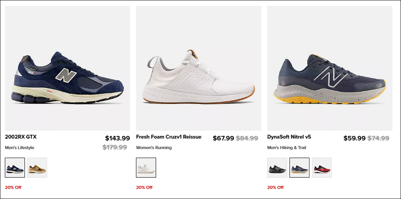The width and height of the screenshot is (401, 199).
Task: Select the white Fresh Foam Cruzv1 swatch
Action: [146, 167]
